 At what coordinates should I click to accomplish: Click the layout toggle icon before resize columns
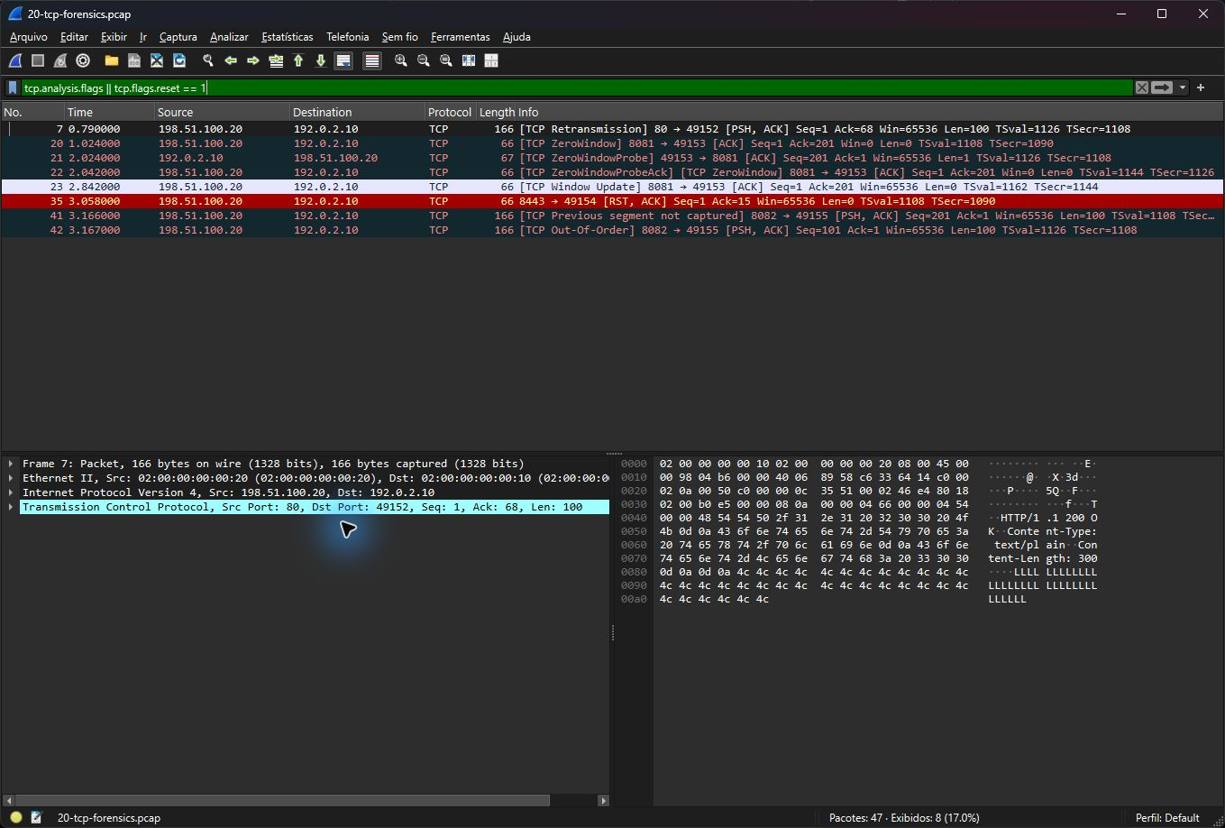pos(469,60)
